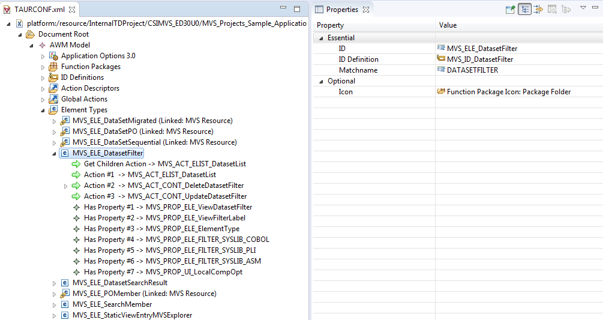Collapse the MVS_ELE_DatasetFilter element node
This screenshot has height=320, width=603.
(54, 154)
